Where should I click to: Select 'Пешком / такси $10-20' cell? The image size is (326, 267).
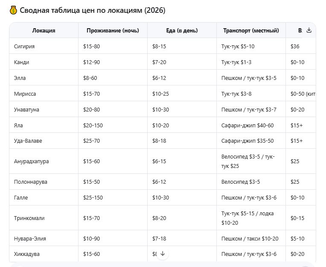(x=250, y=238)
